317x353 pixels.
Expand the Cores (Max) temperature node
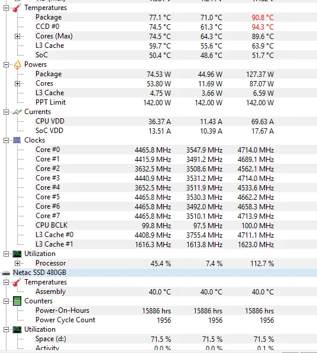[17, 36]
